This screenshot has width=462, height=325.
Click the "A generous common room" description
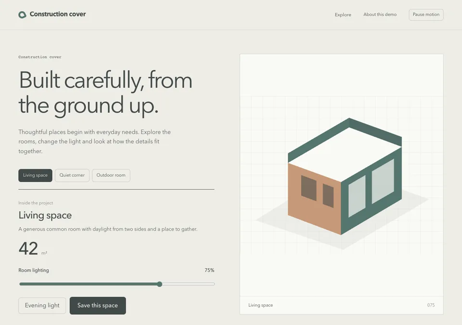108,229
